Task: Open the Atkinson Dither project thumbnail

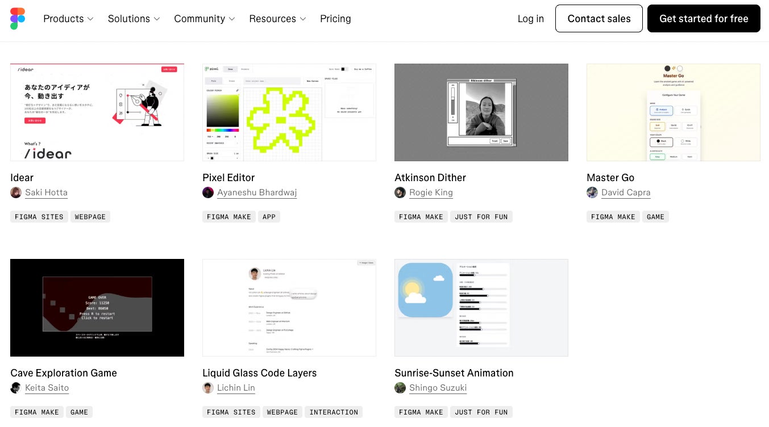Action: 481,112
